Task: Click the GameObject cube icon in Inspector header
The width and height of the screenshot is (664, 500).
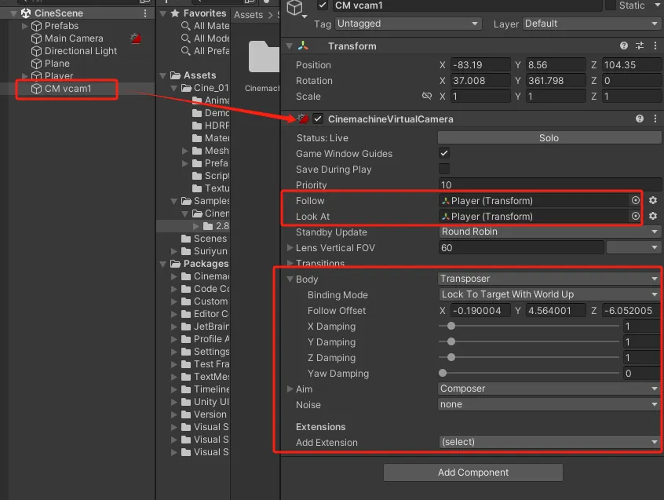Action: click(295, 8)
